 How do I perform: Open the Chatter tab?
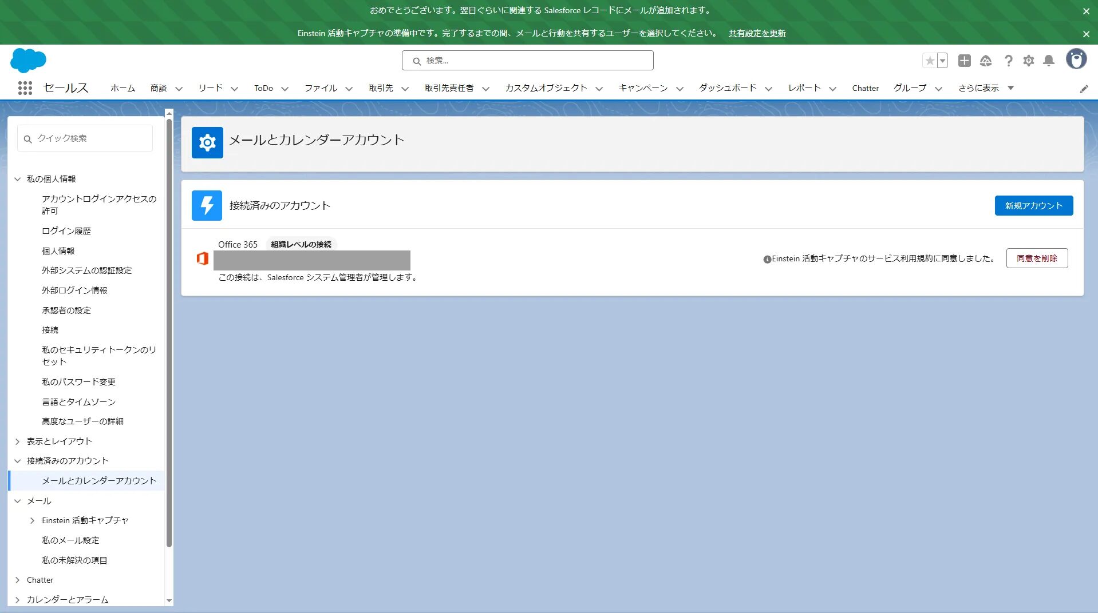pyautogui.click(x=865, y=88)
